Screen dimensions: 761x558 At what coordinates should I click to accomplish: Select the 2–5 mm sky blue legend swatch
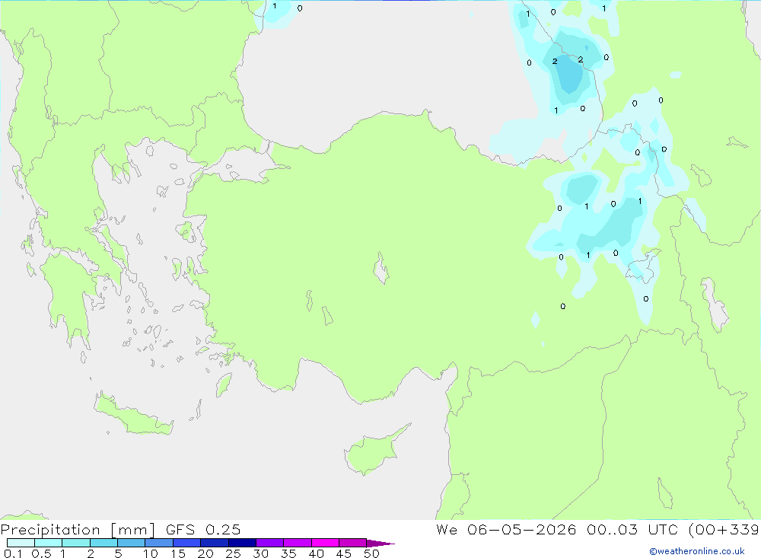tap(103, 543)
